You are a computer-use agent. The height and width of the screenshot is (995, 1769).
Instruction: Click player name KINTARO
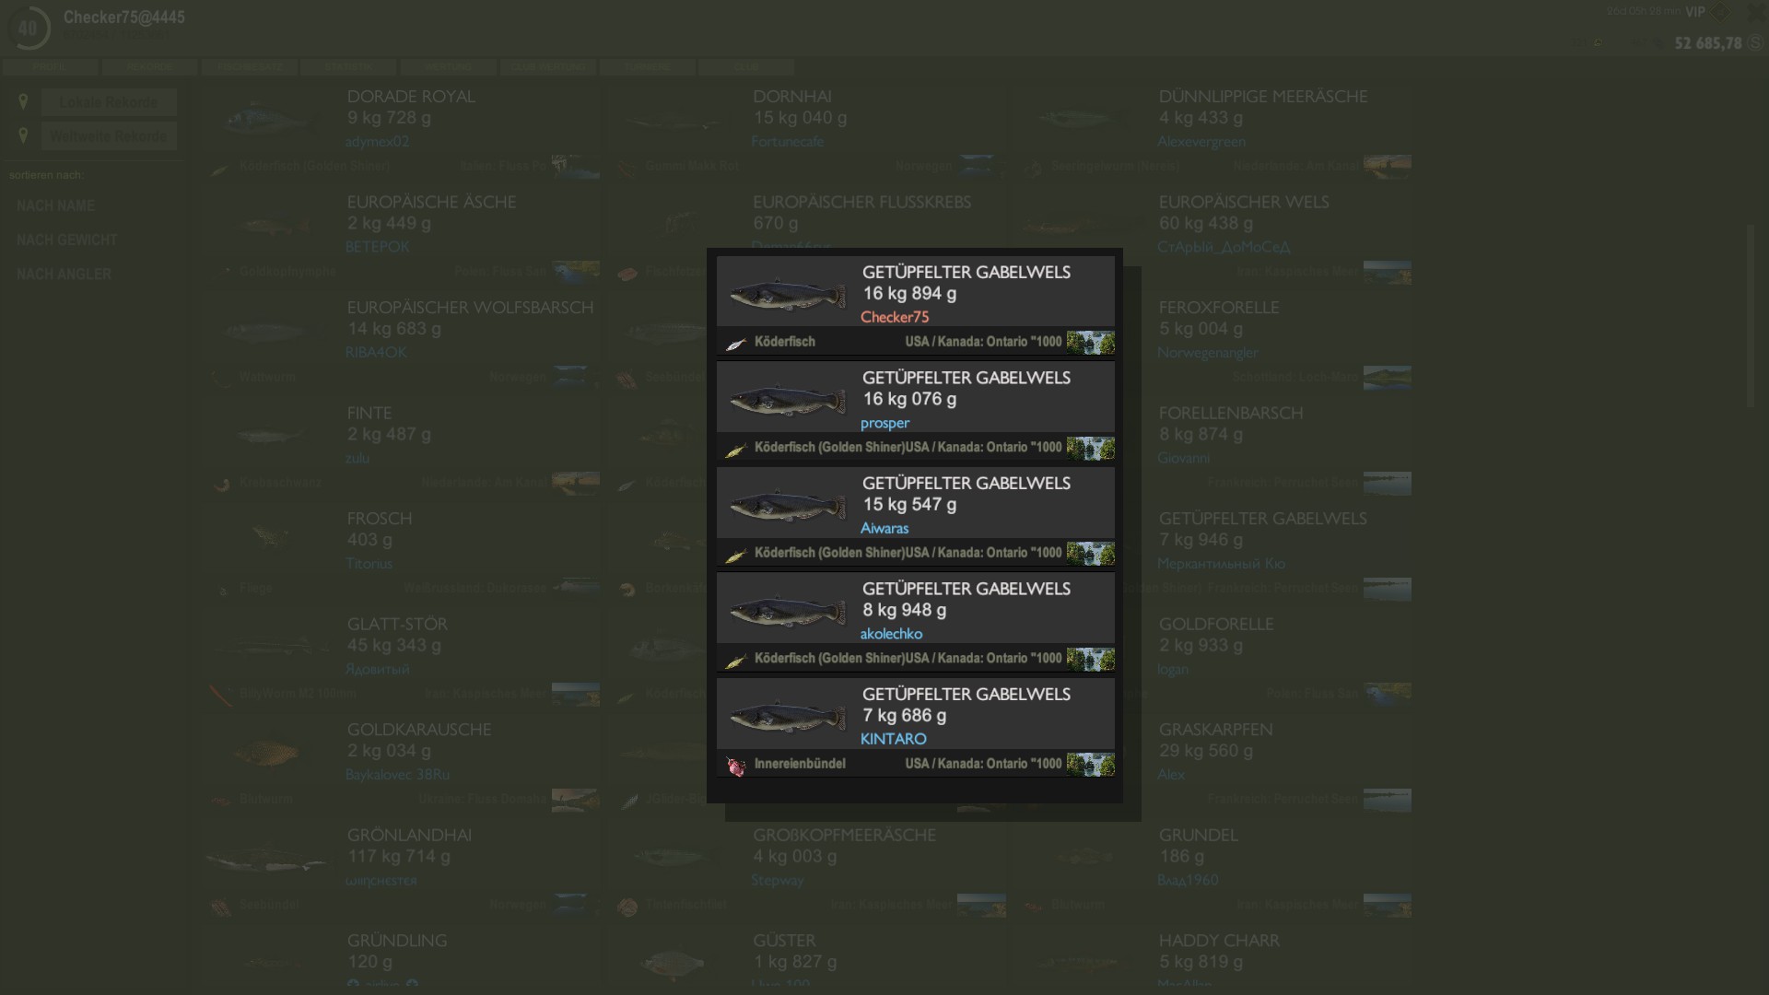click(893, 739)
